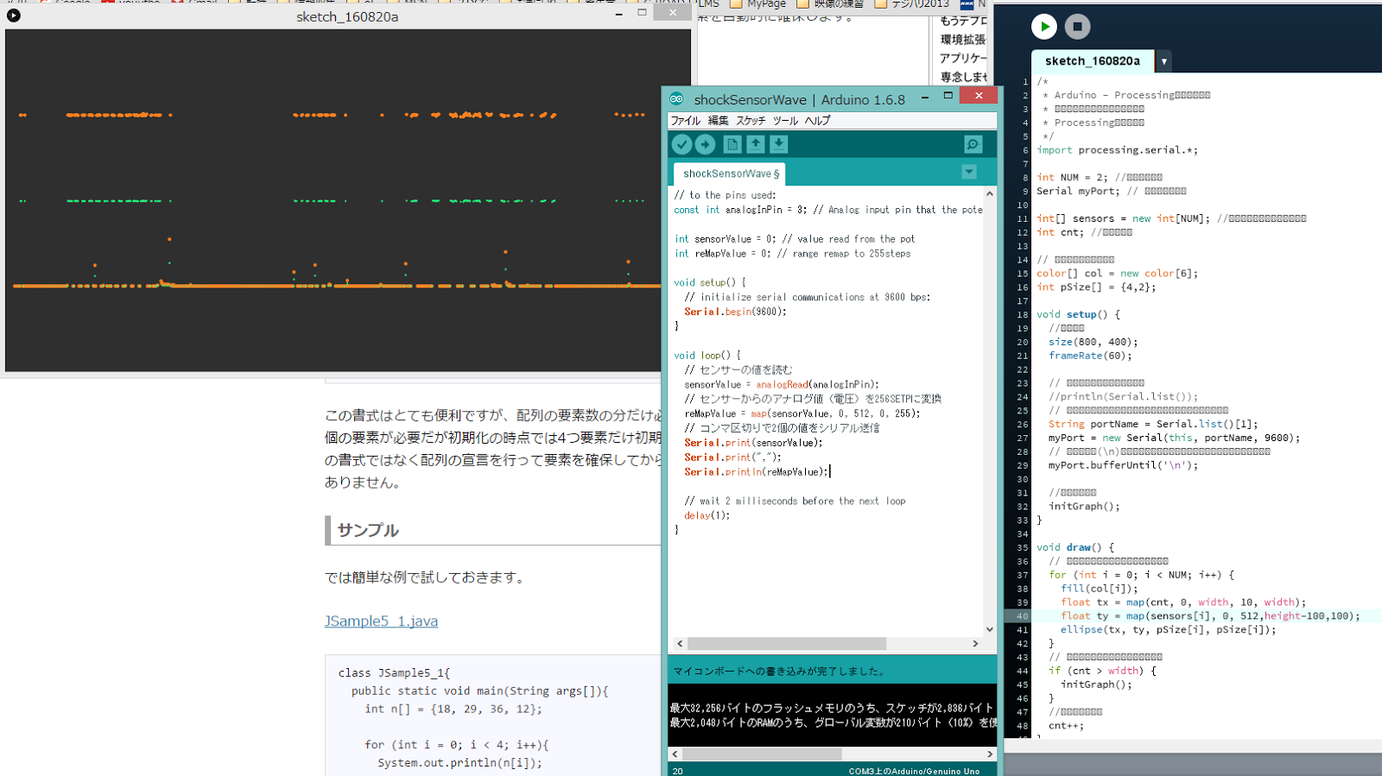Select the shockSensorWave tab
Image resolution: width=1382 pixels, height=776 pixels.
[729, 173]
